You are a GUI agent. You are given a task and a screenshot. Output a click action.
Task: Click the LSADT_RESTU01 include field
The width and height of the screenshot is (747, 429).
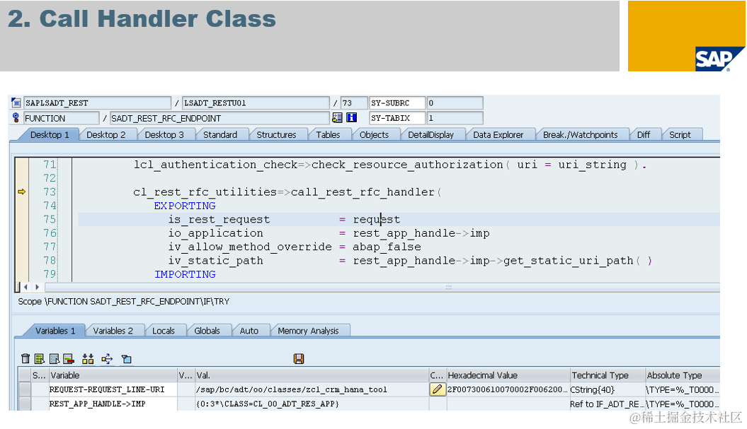[x=256, y=102]
